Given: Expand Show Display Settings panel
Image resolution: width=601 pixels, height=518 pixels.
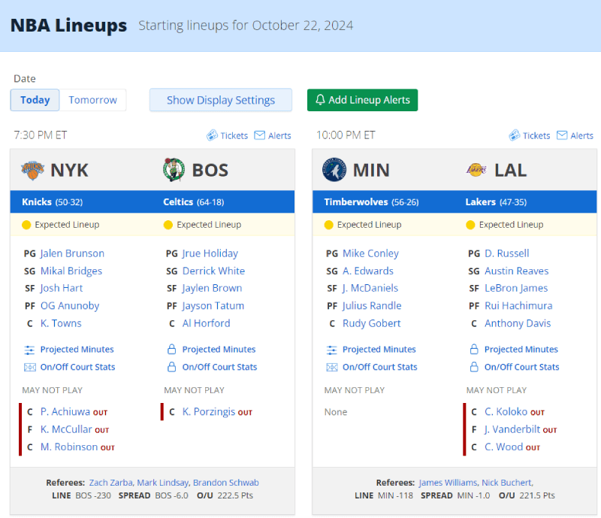Looking at the screenshot, I should (221, 100).
